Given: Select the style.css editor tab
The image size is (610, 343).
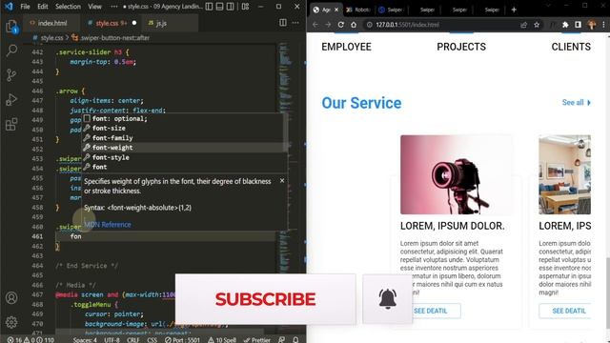Looking at the screenshot, I should [111, 23].
